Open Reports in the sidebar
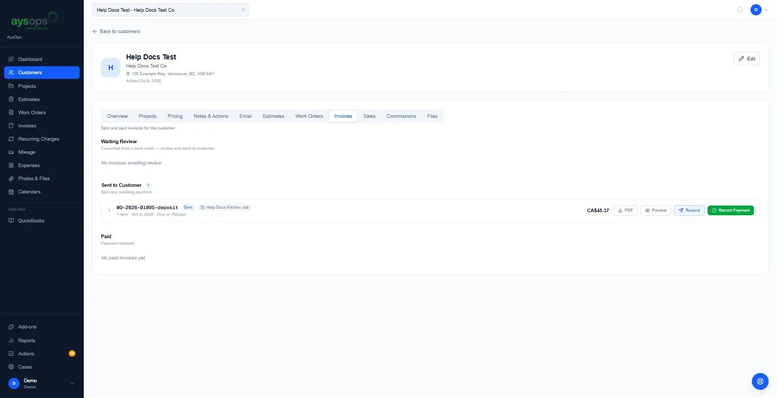 [42, 341]
